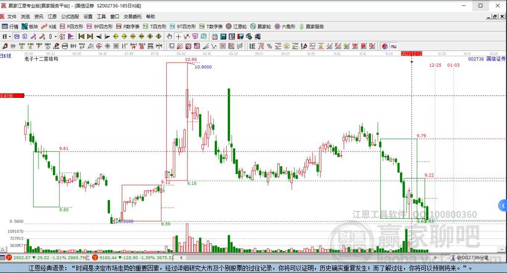
Task: Open the 江恩 menu
Action: (52, 16)
